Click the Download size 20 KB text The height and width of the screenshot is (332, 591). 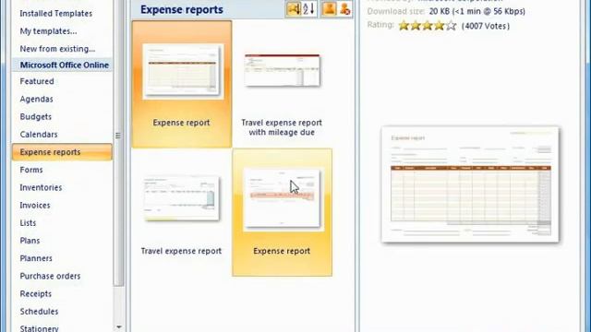[446, 11]
